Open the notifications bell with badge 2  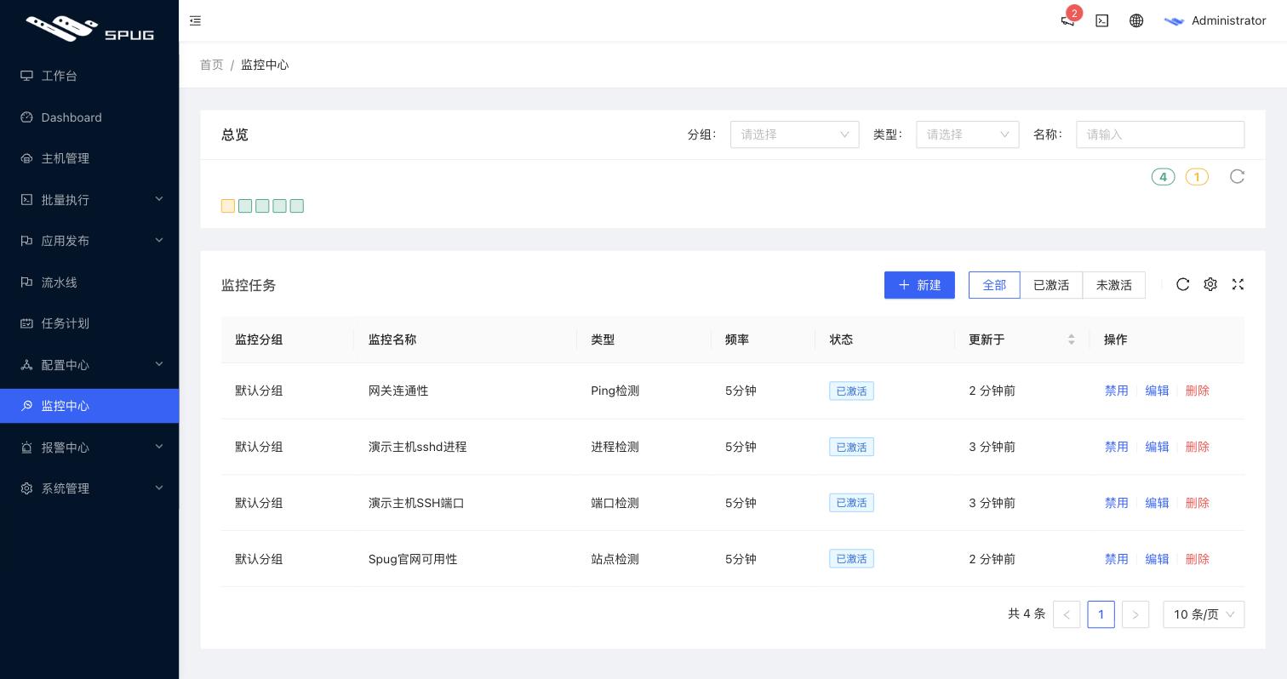click(x=1067, y=20)
